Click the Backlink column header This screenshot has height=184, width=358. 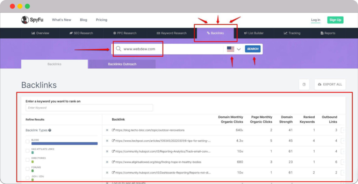pyautogui.click(x=118, y=119)
